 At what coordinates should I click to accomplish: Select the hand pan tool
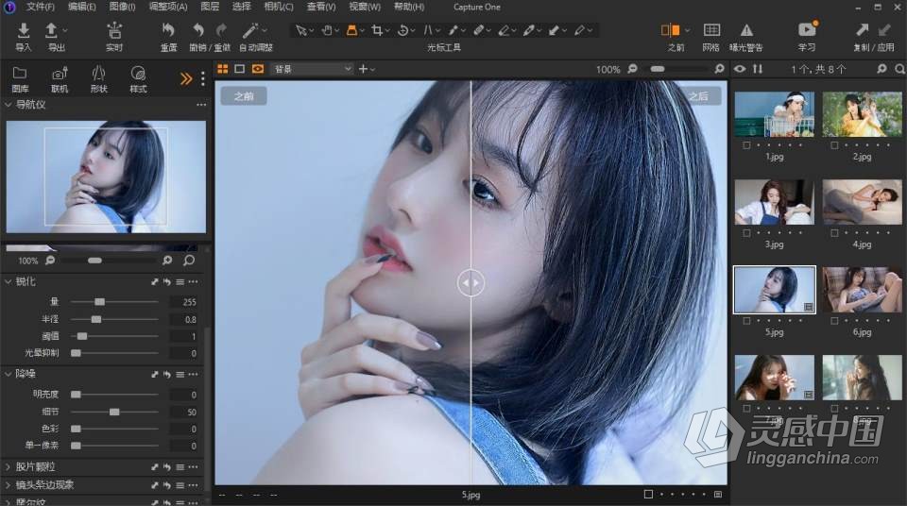point(327,30)
